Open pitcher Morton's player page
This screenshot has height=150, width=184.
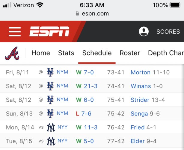(141, 72)
